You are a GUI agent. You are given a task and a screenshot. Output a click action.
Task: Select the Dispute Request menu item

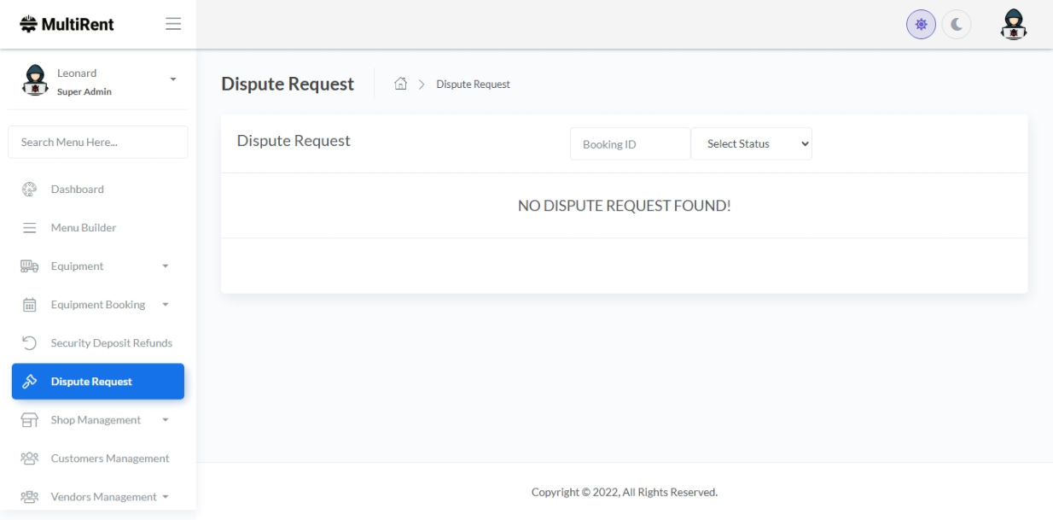pyautogui.click(x=98, y=382)
